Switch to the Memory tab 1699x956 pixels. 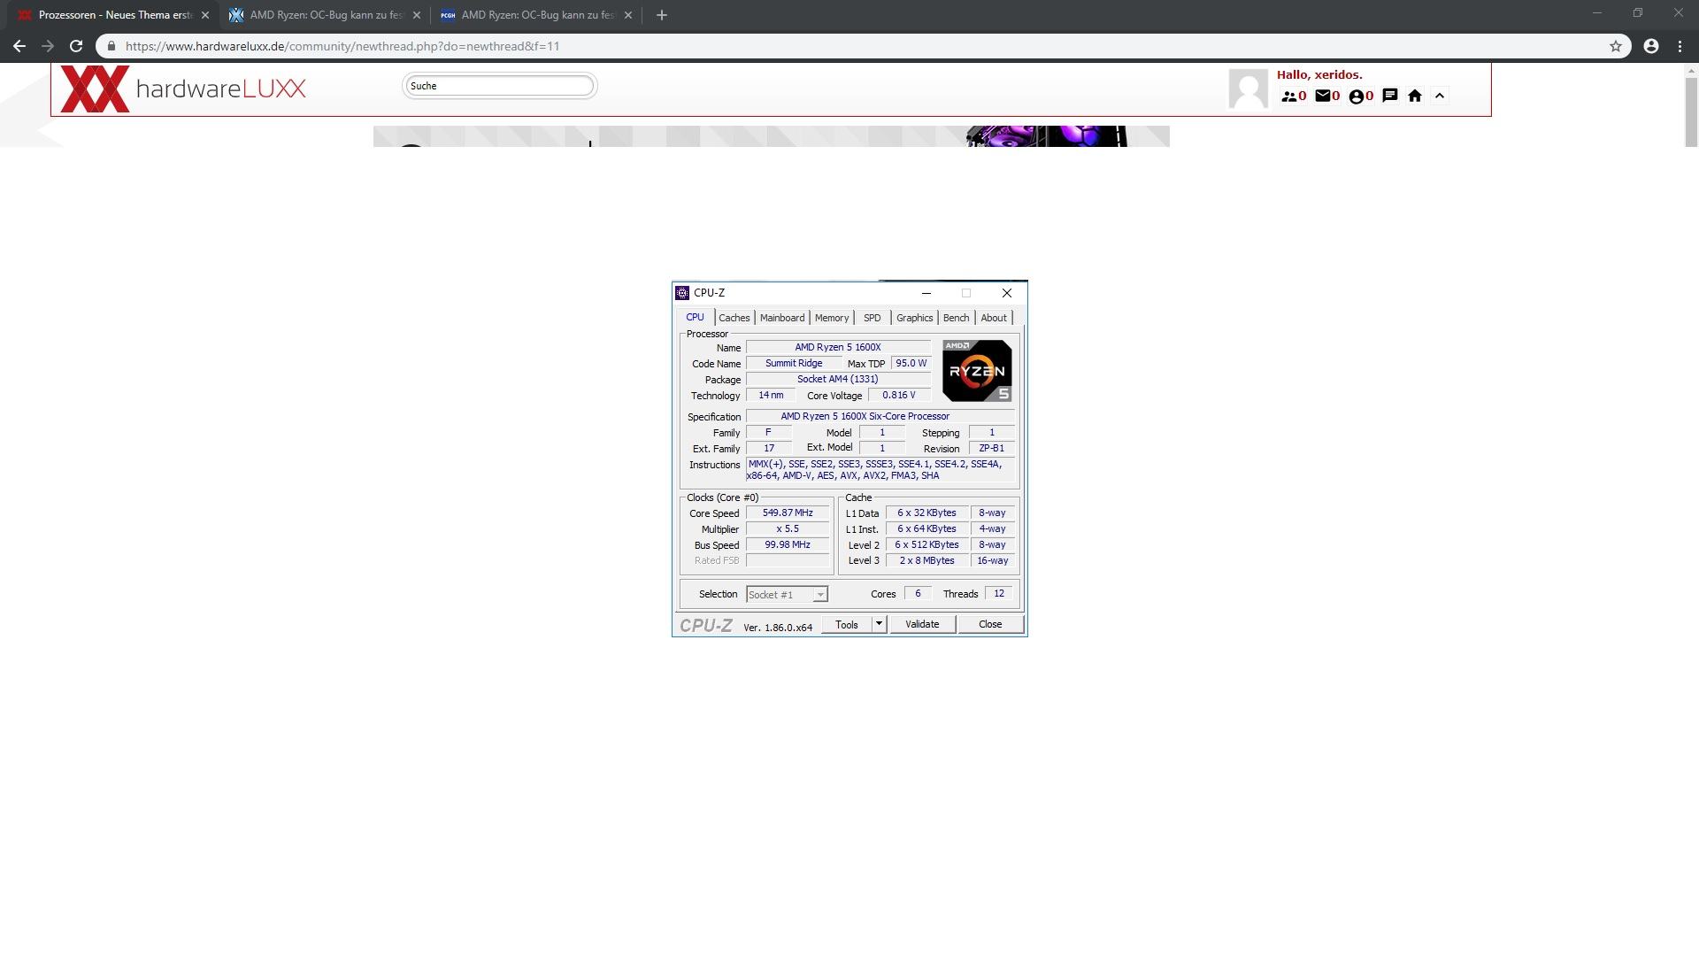(832, 318)
